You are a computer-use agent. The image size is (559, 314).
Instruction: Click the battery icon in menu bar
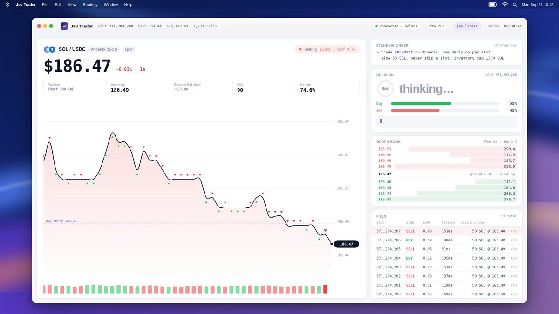[x=492, y=4]
